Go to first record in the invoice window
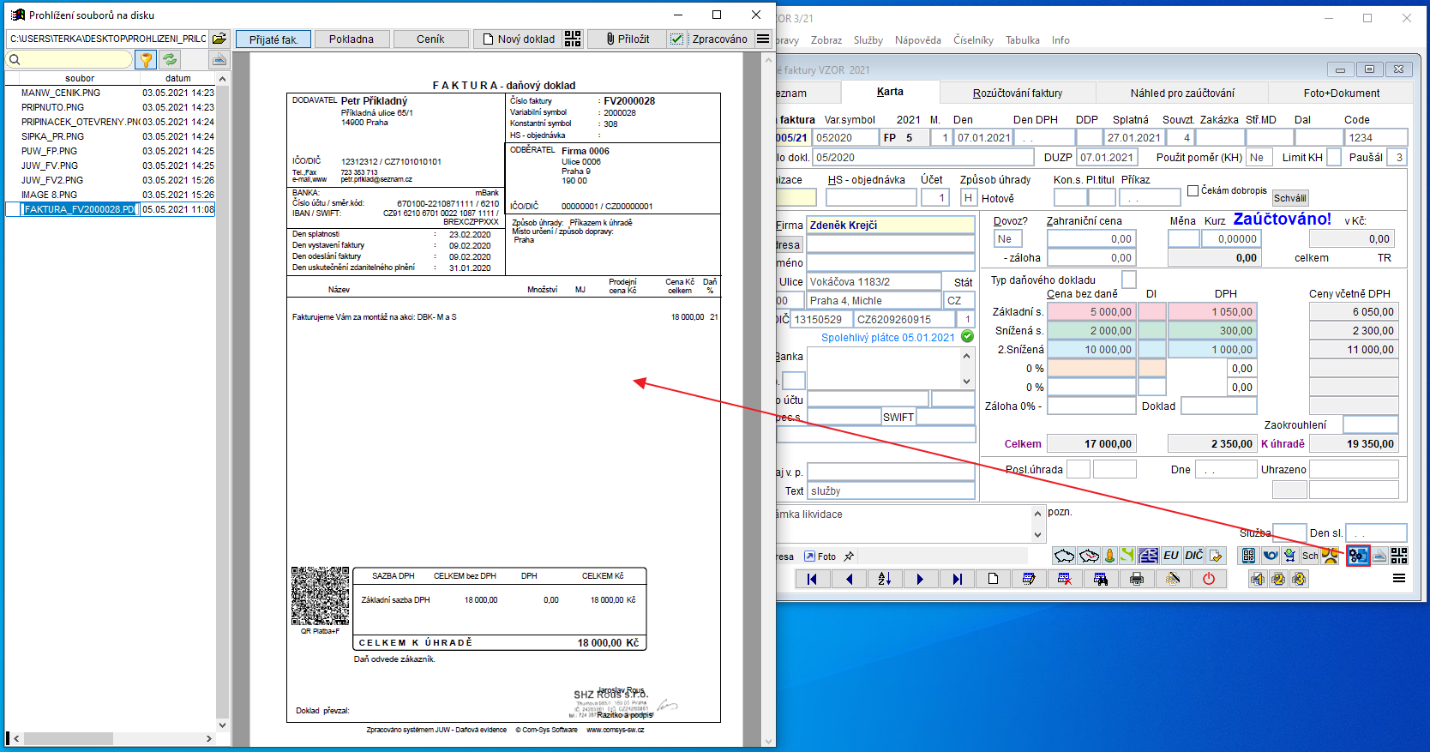 812,579
